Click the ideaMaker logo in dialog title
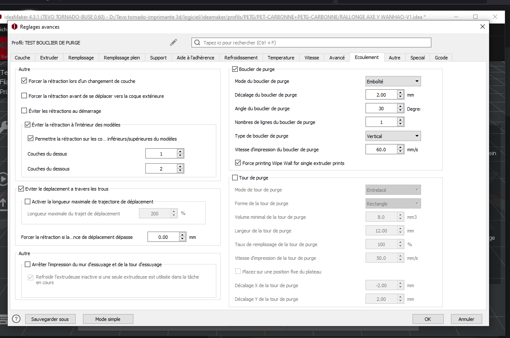Screen dimensions: 510x338 click(x=14, y=26)
